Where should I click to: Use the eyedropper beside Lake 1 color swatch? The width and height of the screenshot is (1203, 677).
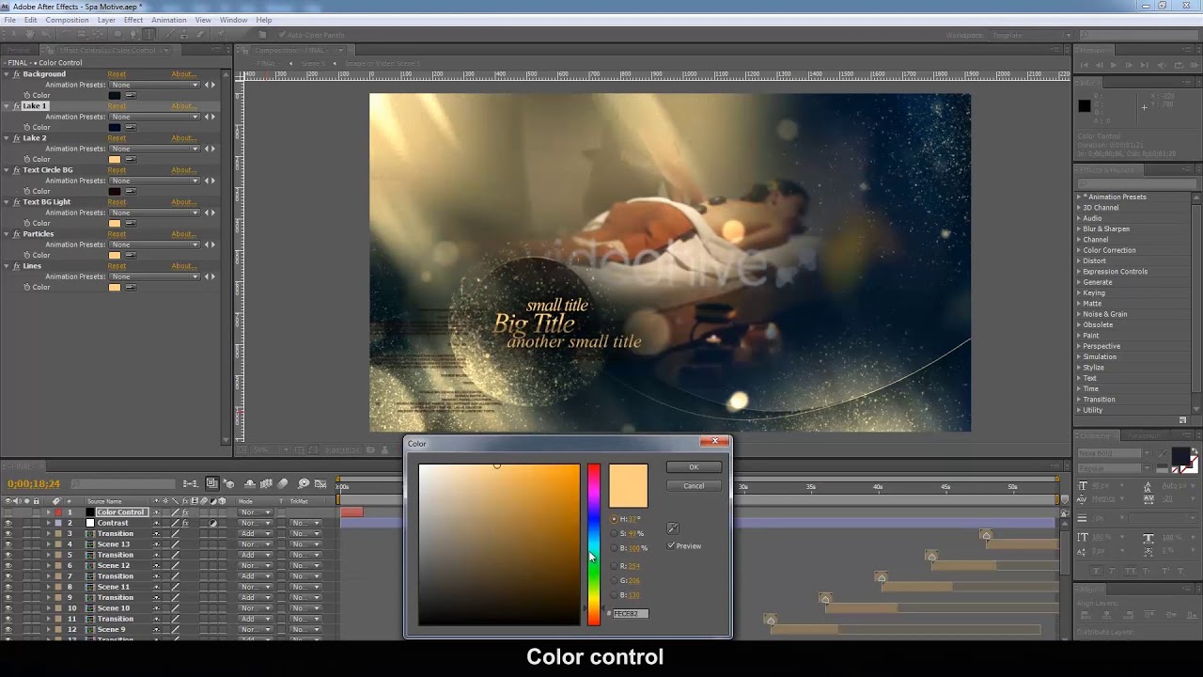tap(131, 127)
